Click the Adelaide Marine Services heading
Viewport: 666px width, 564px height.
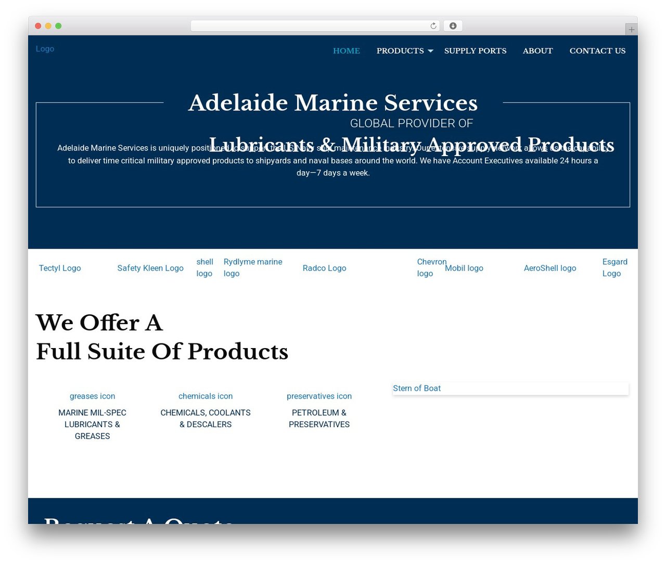333,103
